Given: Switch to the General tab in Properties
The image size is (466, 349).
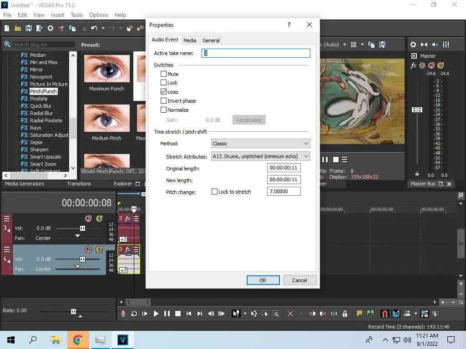Looking at the screenshot, I should (x=211, y=40).
